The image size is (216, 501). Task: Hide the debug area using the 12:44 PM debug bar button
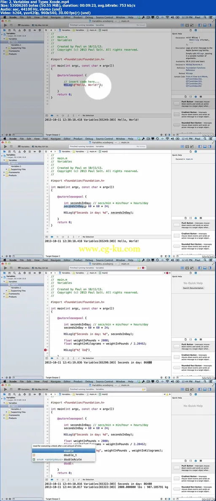click(47, 479)
